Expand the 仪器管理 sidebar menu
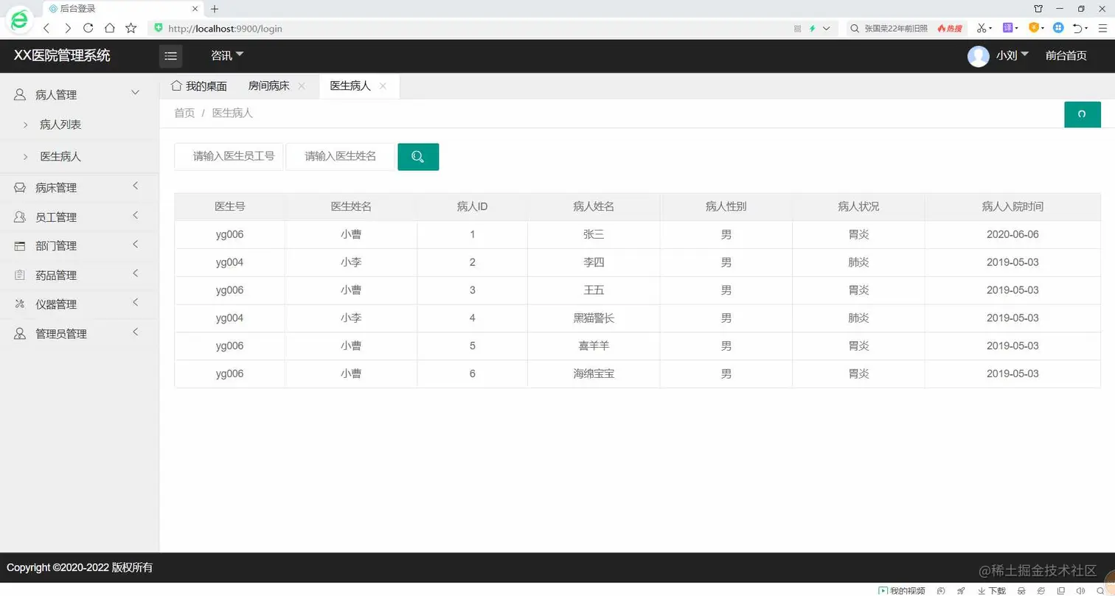The image size is (1115, 596). pyautogui.click(x=80, y=304)
